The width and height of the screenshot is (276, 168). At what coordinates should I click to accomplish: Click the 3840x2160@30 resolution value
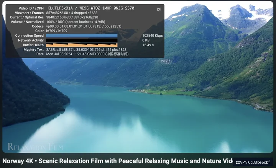[72, 17]
